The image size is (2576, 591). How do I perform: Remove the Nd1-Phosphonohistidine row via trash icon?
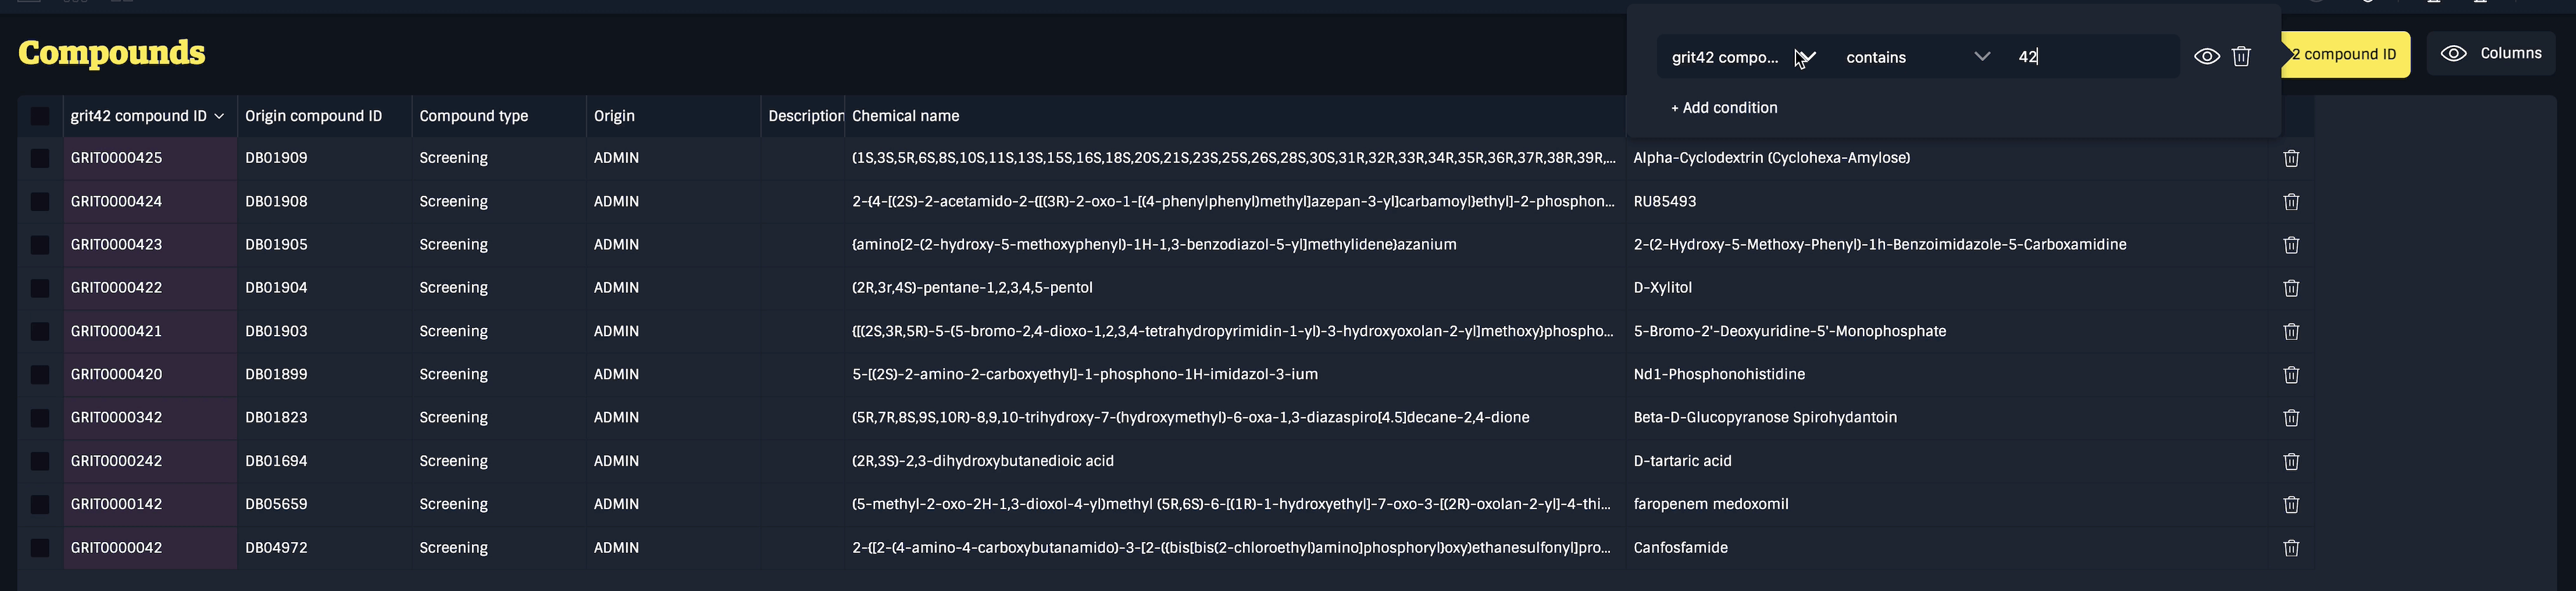[2291, 374]
